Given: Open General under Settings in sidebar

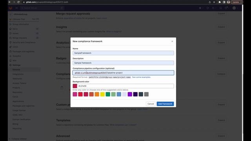Looking at the screenshot, I should [x=16, y=70].
